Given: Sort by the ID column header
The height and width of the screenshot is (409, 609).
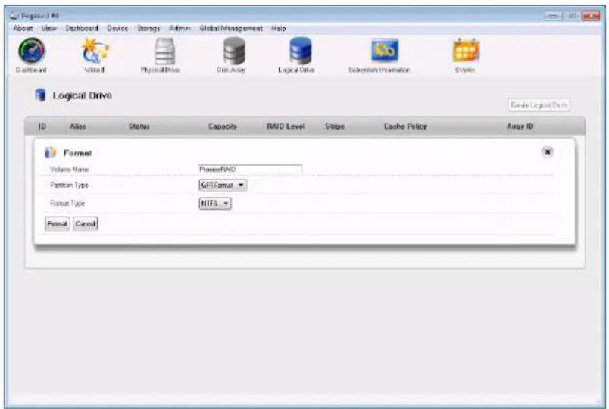Looking at the screenshot, I should click(x=42, y=126).
